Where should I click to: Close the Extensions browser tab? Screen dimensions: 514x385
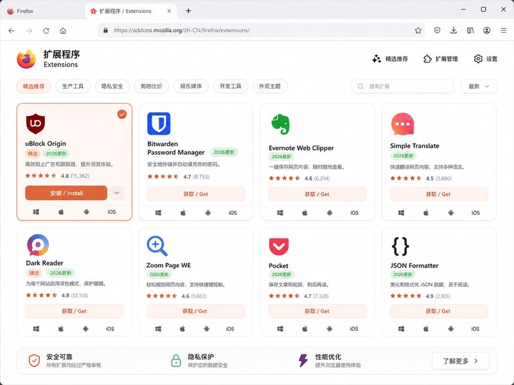tap(169, 11)
